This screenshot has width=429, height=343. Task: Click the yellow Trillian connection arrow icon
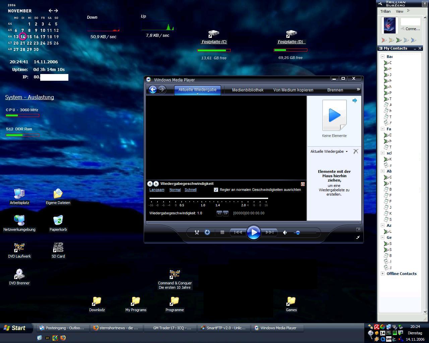(x=391, y=40)
